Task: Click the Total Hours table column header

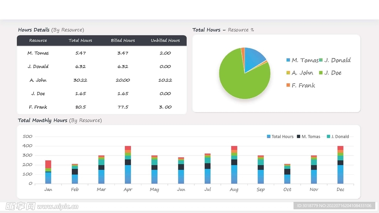Action: [80, 40]
